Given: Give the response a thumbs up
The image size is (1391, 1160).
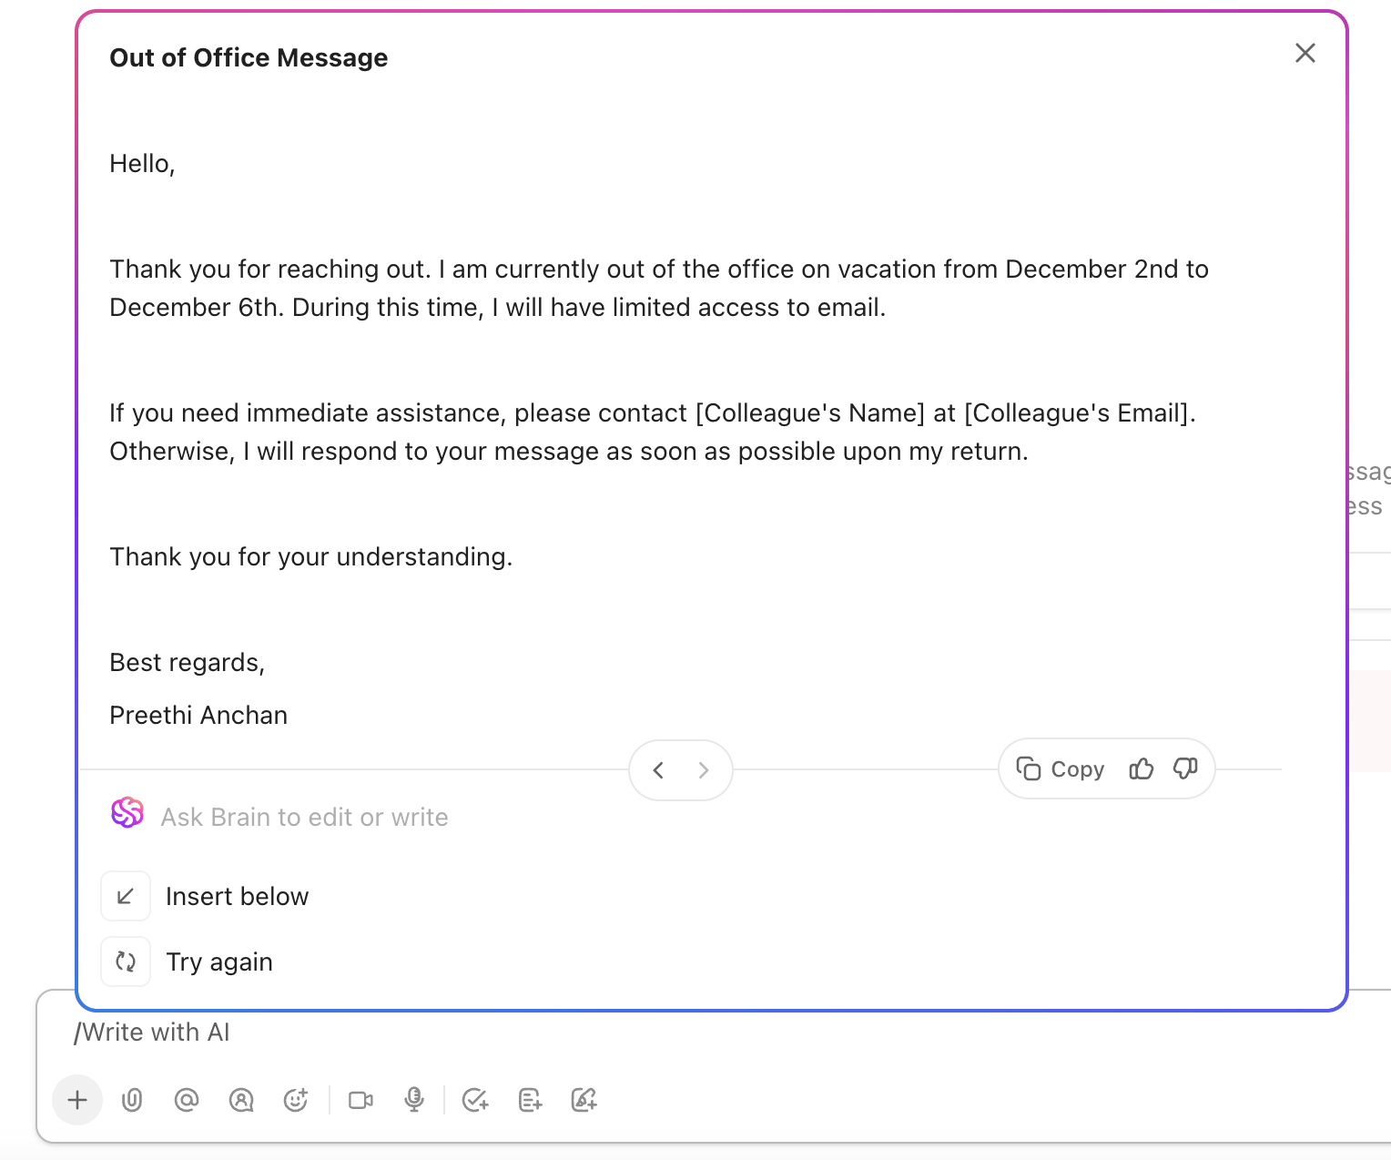Looking at the screenshot, I should 1142,769.
